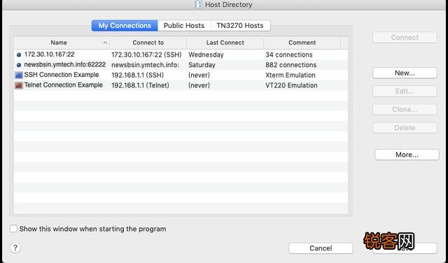Image resolution: width=448 pixels, height=263 pixels.
Task: Click the bullet icon beside 172.30.10.167:22
Action: [19, 55]
